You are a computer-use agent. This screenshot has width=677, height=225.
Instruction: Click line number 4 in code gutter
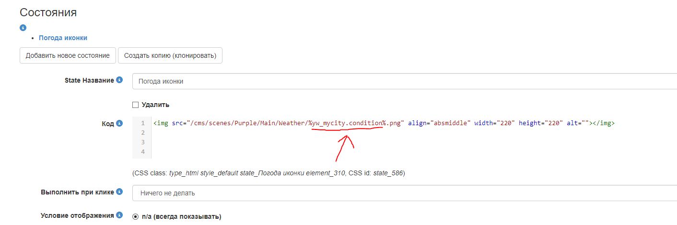click(142, 152)
